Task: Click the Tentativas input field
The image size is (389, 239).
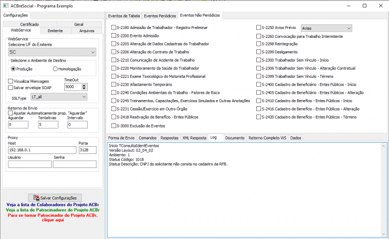Action: 48,125
